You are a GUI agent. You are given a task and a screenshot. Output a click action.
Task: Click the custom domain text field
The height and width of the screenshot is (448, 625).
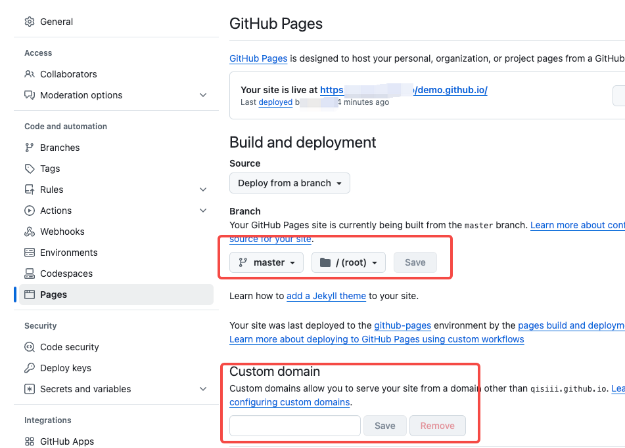pyautogui.click(x=295, y=426)
